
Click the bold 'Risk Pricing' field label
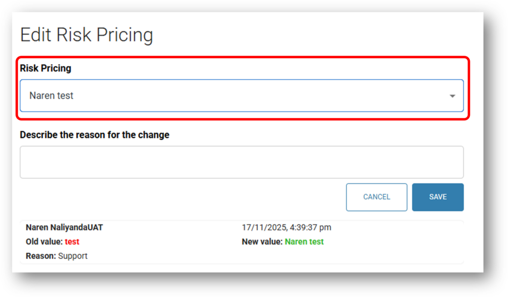point(46,68)
